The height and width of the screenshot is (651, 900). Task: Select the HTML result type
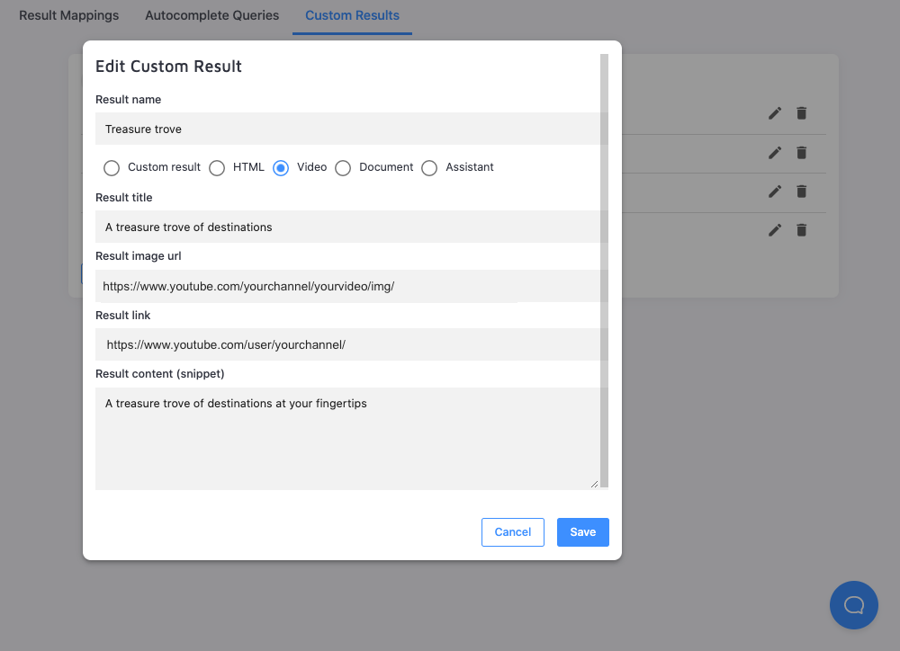point(216,167)
